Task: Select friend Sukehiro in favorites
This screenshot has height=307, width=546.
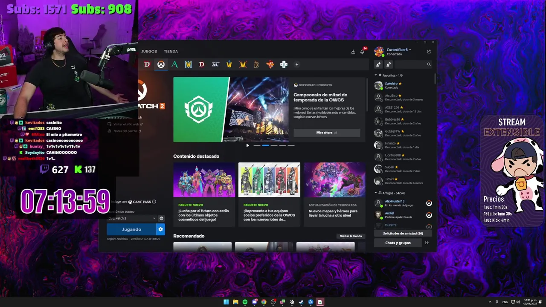Action: pyautogui.click(x=403, y=85)
